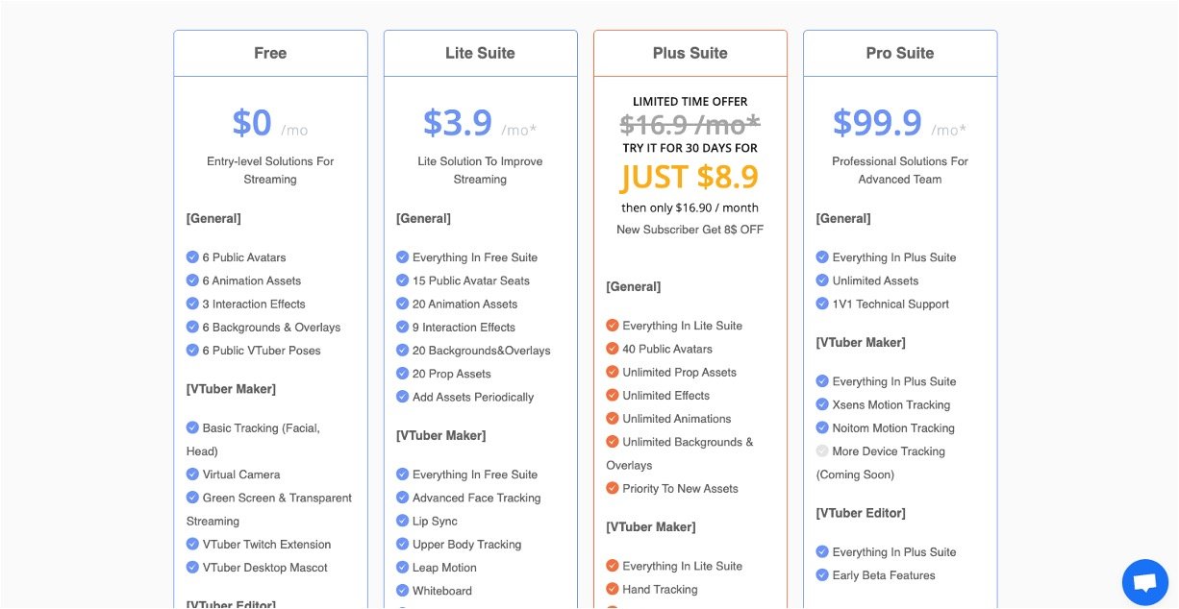Click the $3.9 Lite Suite price

(458, 123)
